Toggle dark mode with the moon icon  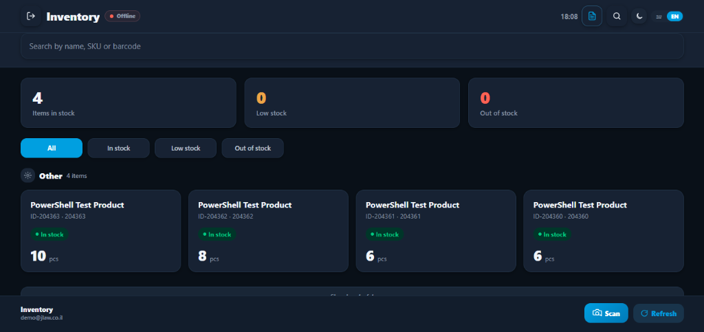(639, 16)
